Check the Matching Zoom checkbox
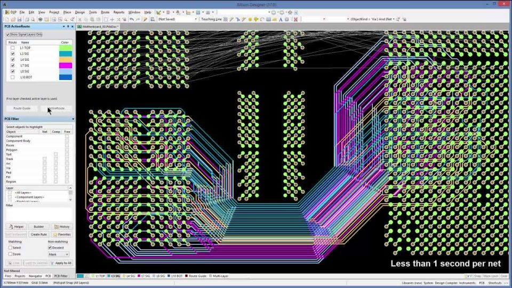 (x=11, y=254)
